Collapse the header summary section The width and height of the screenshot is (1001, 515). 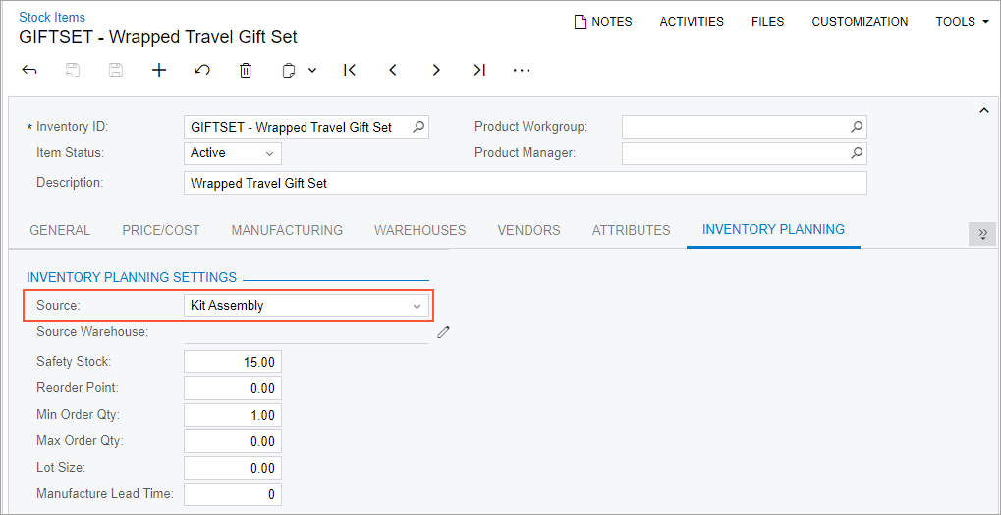click(x=983, y=110)
